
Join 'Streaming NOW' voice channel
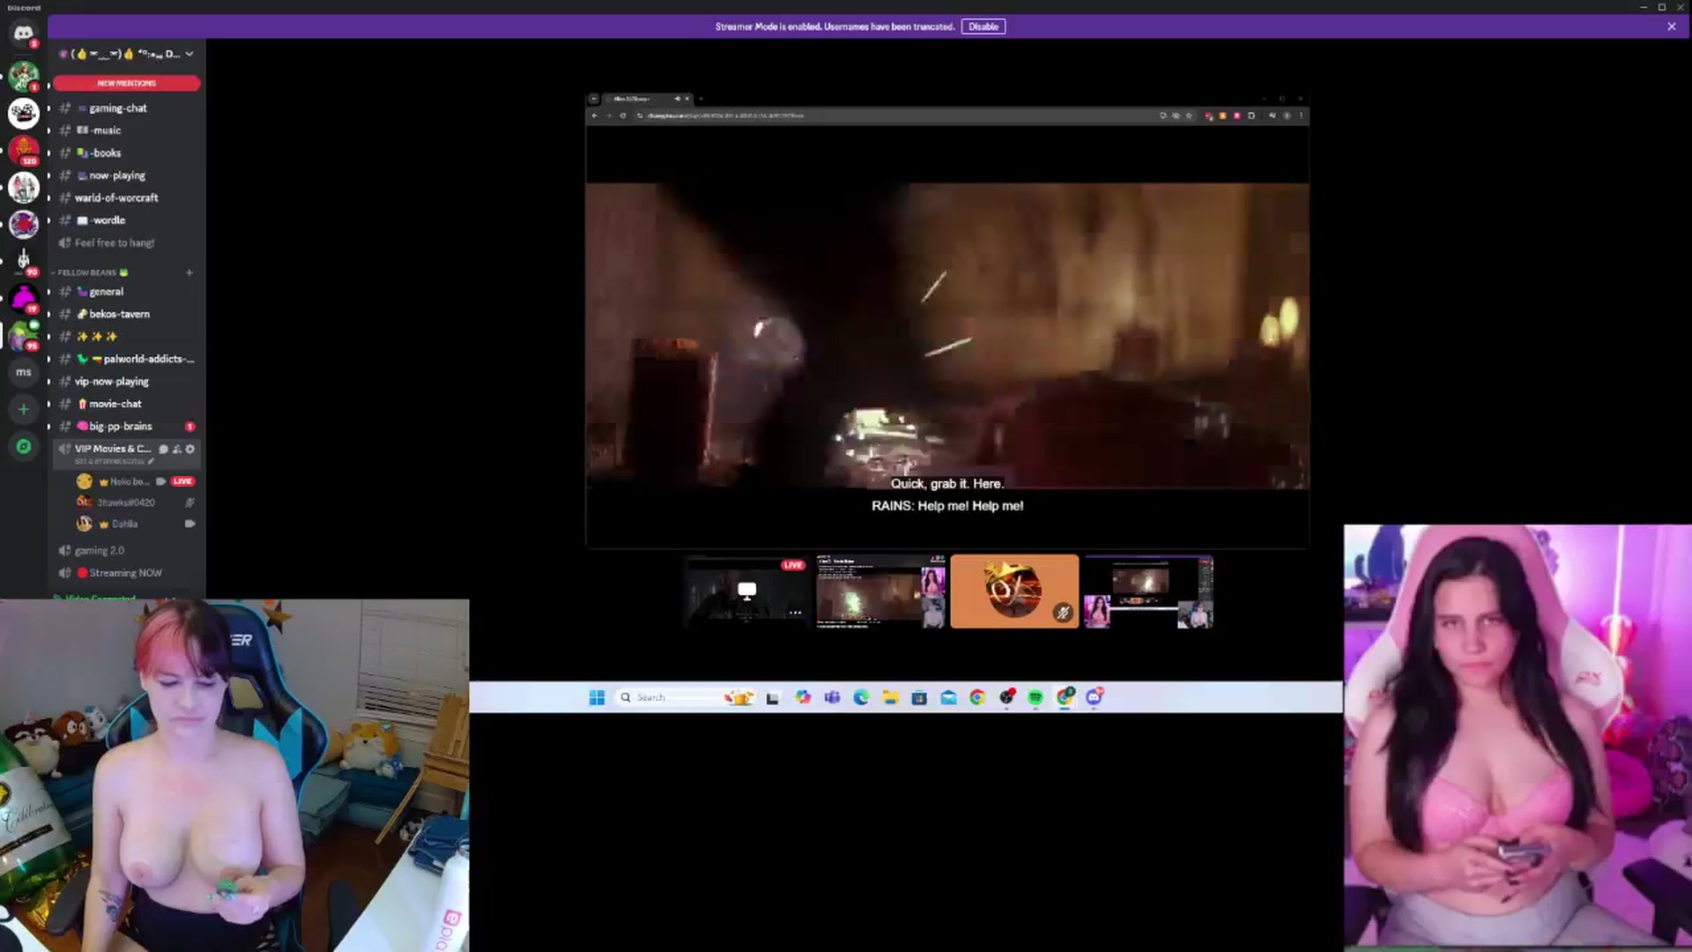(127, 573)
